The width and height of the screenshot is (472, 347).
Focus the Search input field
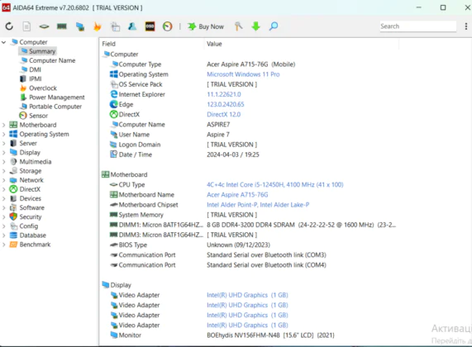coord(417,26)
